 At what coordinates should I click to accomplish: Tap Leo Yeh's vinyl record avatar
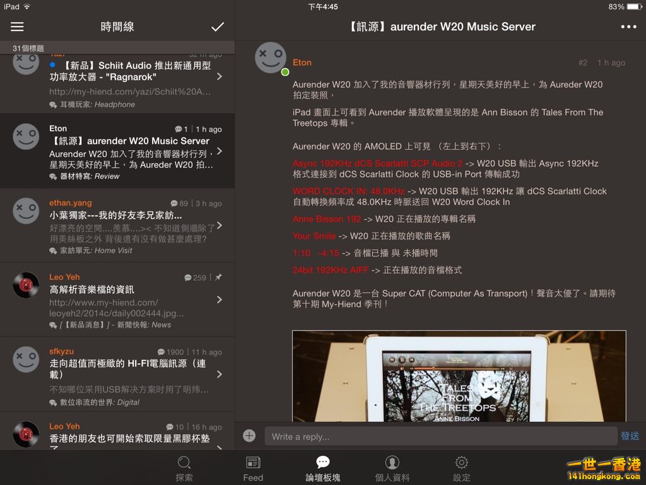[26, 285]
